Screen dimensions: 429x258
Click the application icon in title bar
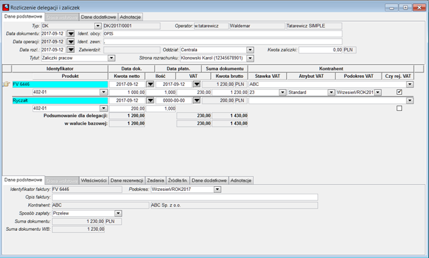pos(5,7)
